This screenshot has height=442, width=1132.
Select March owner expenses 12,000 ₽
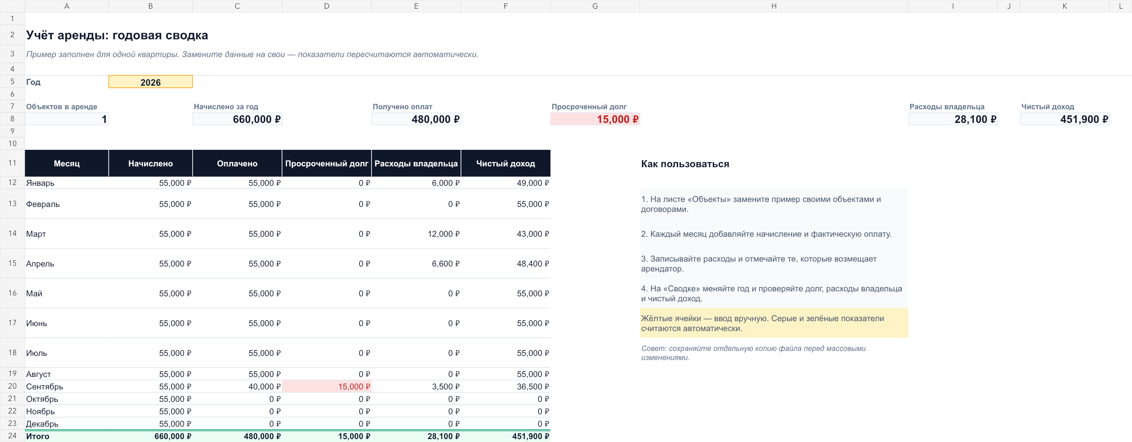416,234
